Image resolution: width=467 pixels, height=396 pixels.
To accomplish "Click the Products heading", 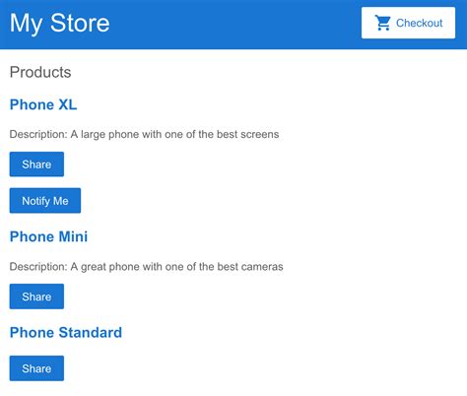I will click(40, 72).
